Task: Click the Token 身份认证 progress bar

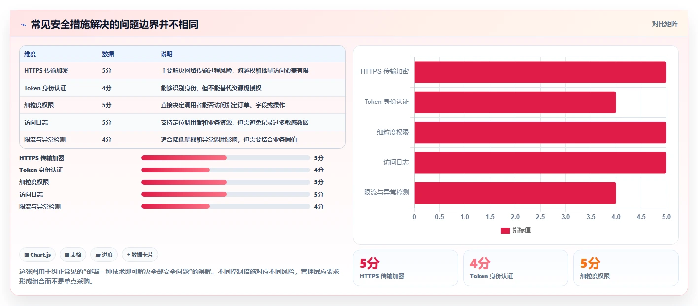Action: click(226, 170)
